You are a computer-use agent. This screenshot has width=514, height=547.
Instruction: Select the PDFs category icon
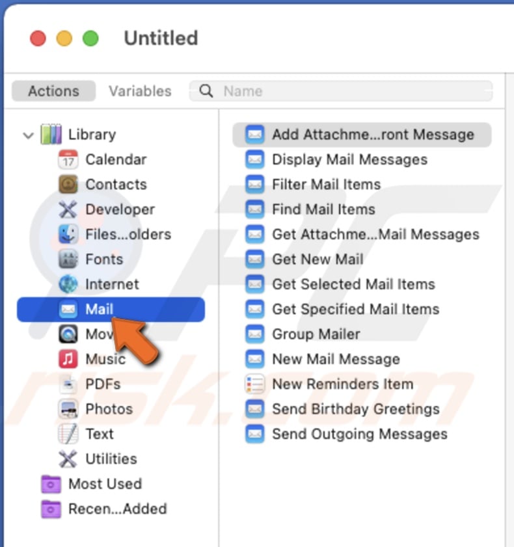click(x=68, y=384)
